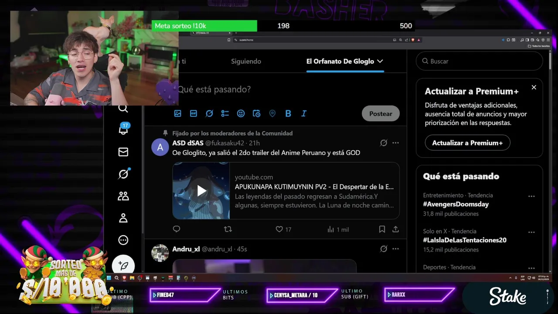
Task: Close the Actualizar a Premium+ card
Action: tap(534, 87)
